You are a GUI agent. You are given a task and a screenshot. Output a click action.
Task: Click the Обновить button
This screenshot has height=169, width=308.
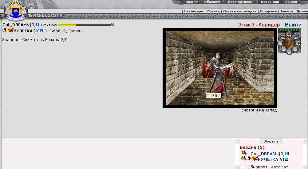point(271,141)
